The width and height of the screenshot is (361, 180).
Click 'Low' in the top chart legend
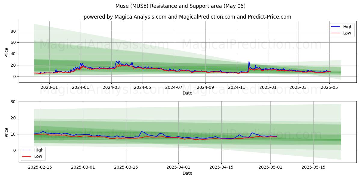[x=347, y=33]
